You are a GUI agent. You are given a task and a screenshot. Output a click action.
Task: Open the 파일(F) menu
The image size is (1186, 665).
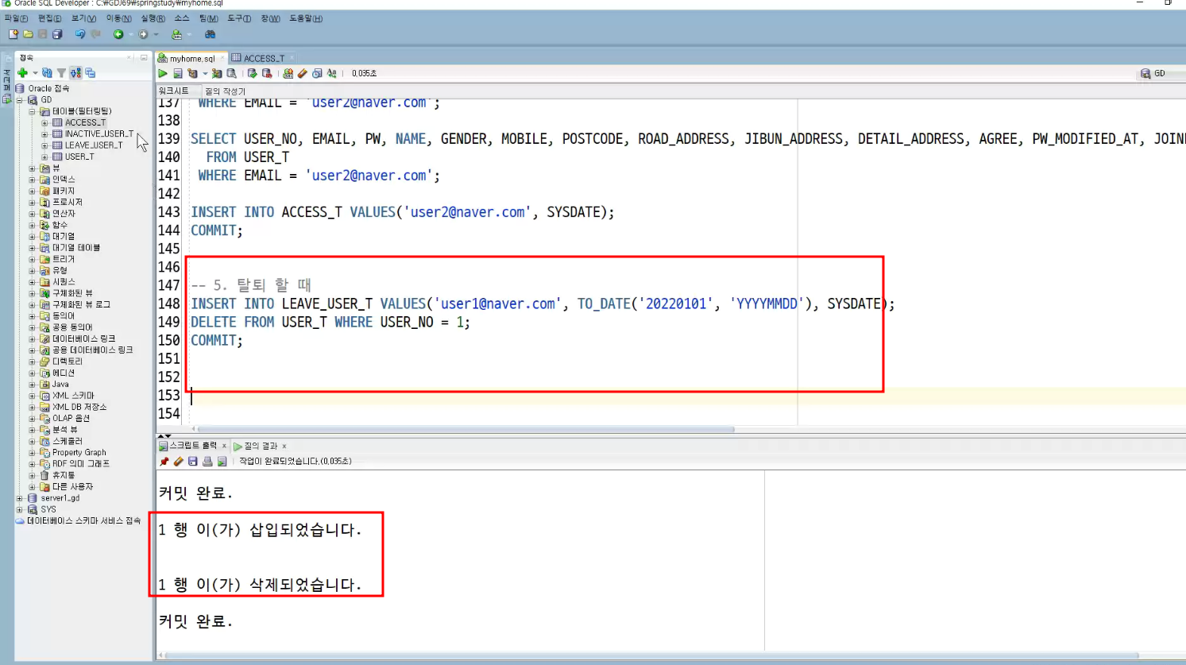(16, 18)
